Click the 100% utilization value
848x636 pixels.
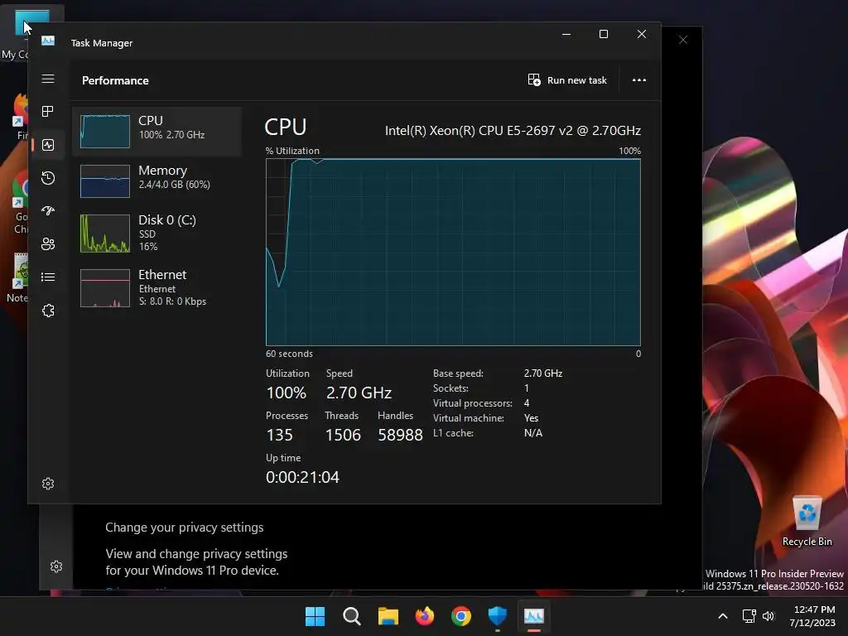point(286,393)
